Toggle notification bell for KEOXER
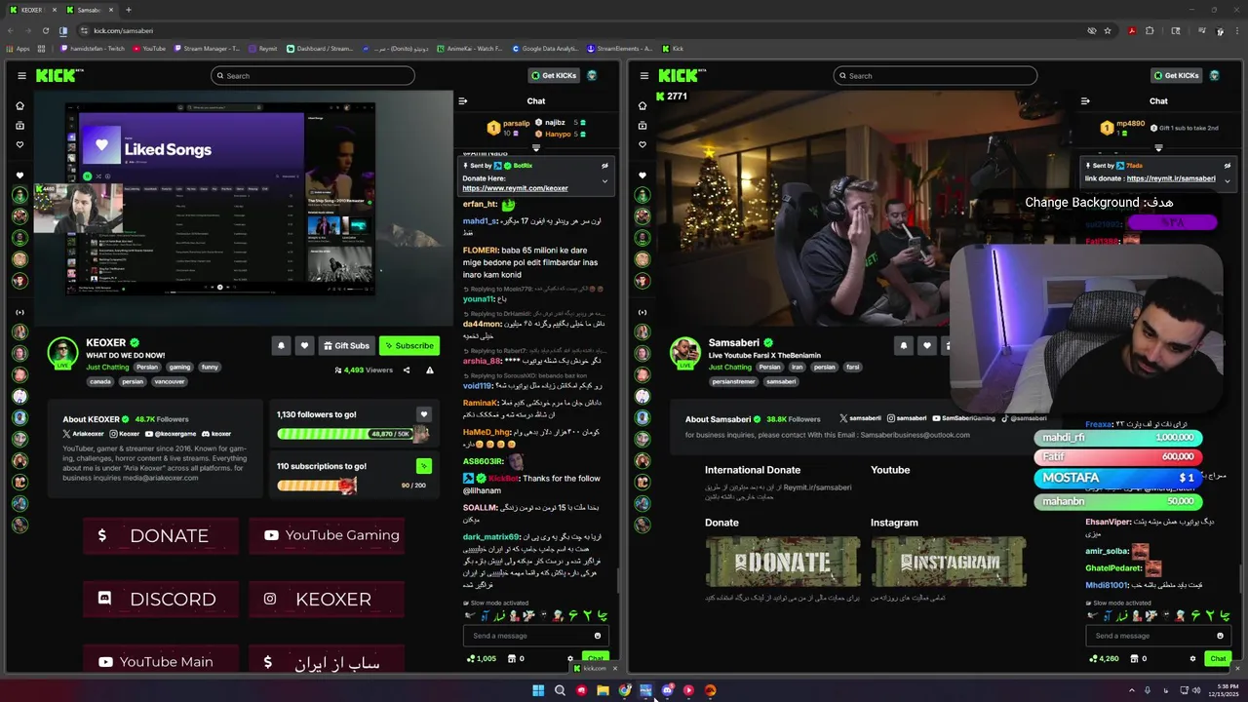 pos(282,345)
